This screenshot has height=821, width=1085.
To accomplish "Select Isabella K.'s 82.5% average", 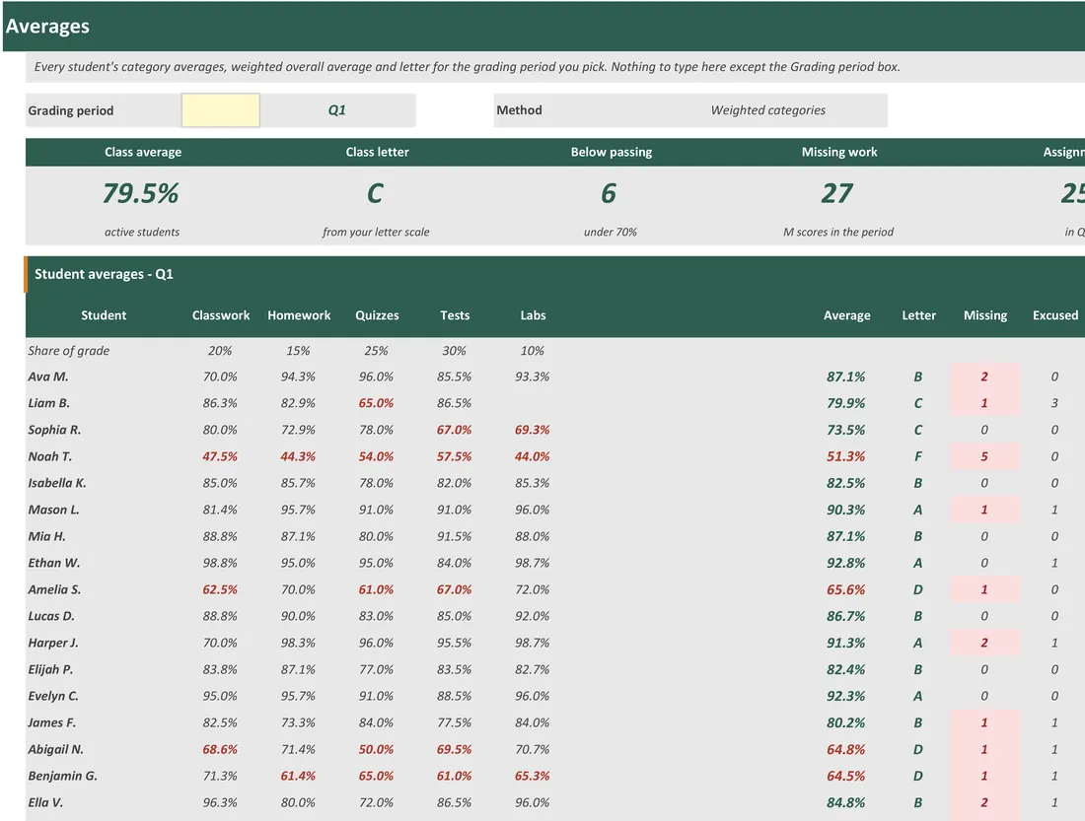I will click(845, 484).
